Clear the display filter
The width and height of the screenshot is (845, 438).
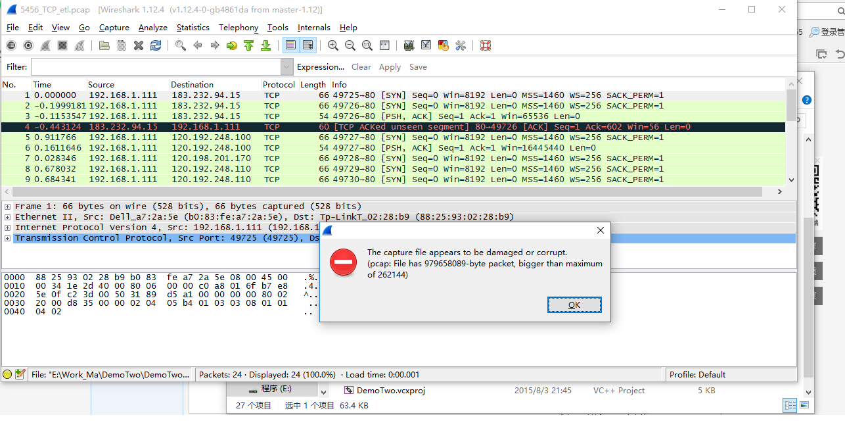tap(361, 67)
